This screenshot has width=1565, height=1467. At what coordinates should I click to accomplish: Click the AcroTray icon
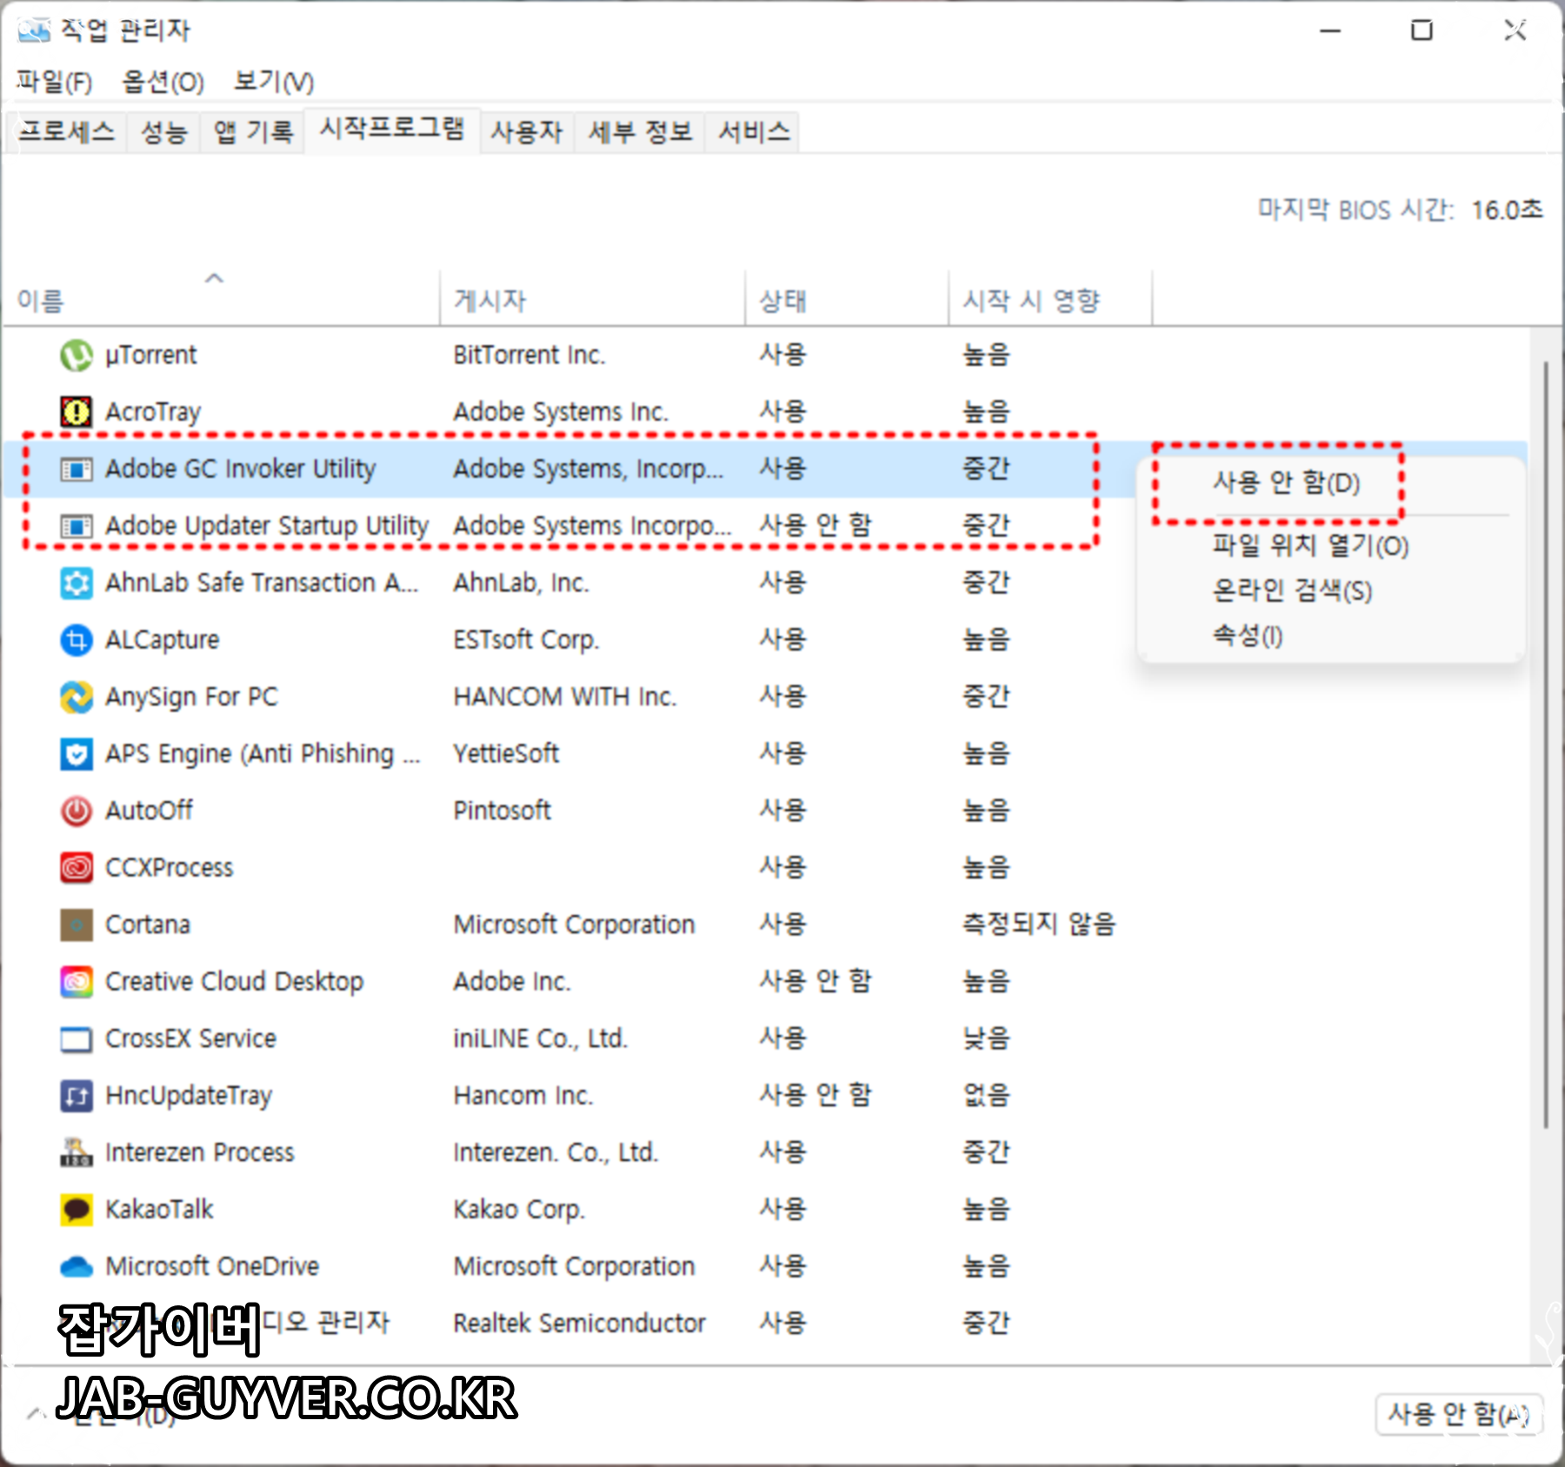click(x=77, y=412)
